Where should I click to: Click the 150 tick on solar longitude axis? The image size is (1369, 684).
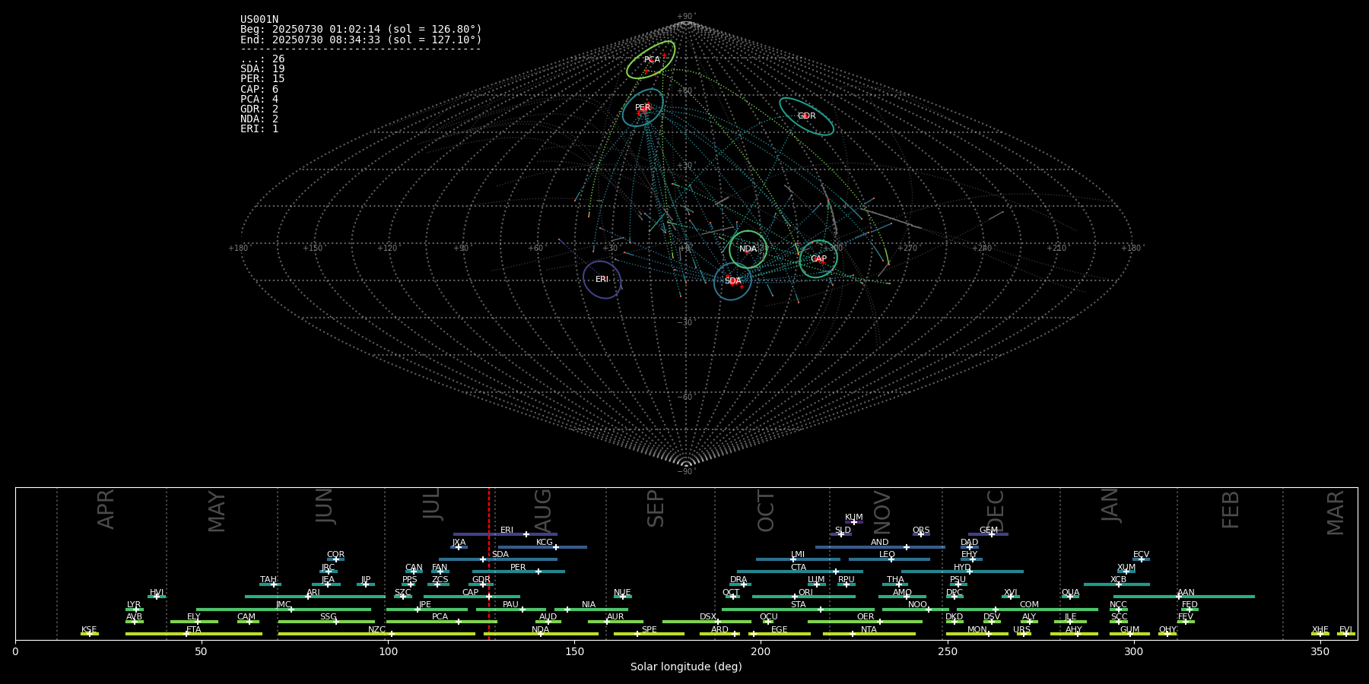[x=574, y=651]
